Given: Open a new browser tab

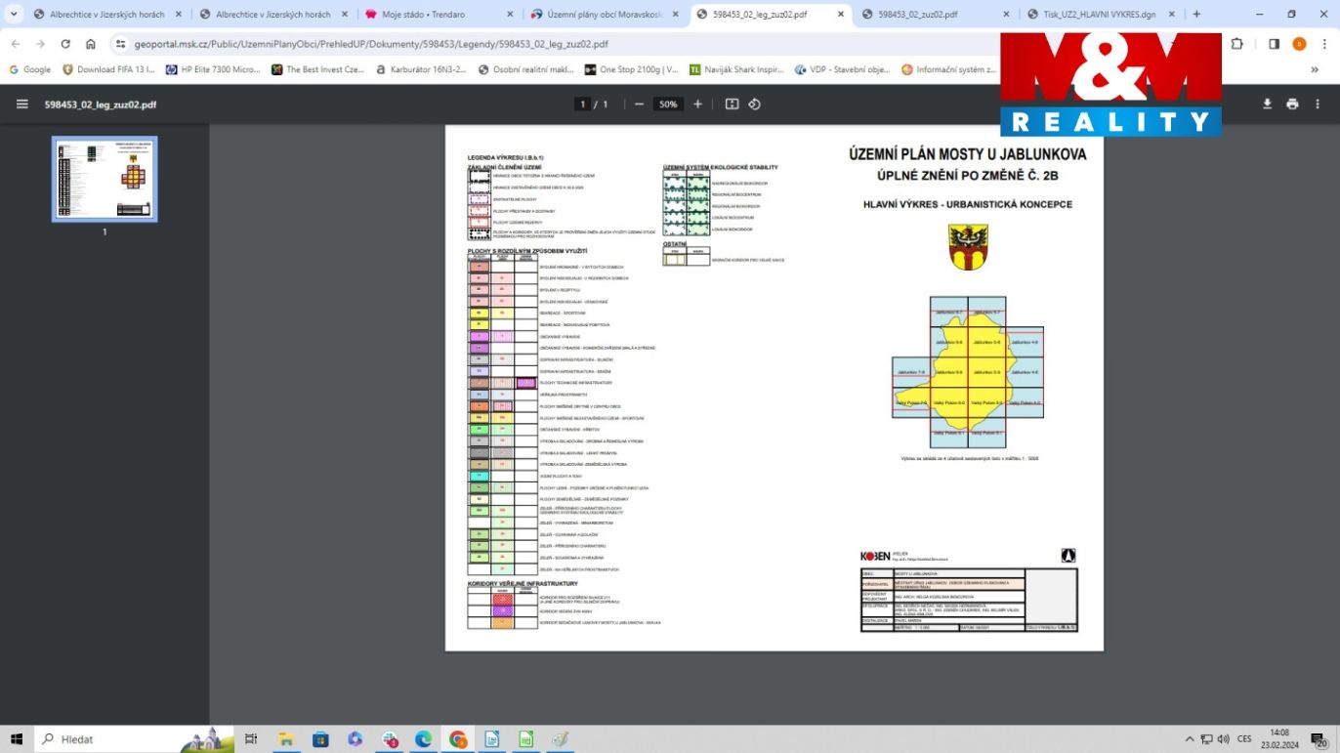Looking at the screenshot, I should (1196, 15).
